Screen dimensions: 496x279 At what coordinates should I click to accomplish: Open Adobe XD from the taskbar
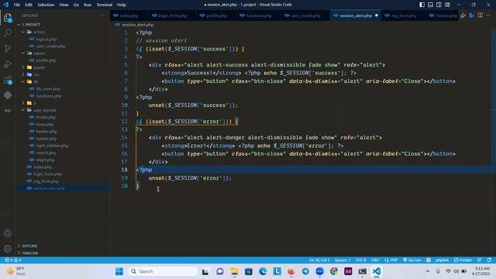348,271
